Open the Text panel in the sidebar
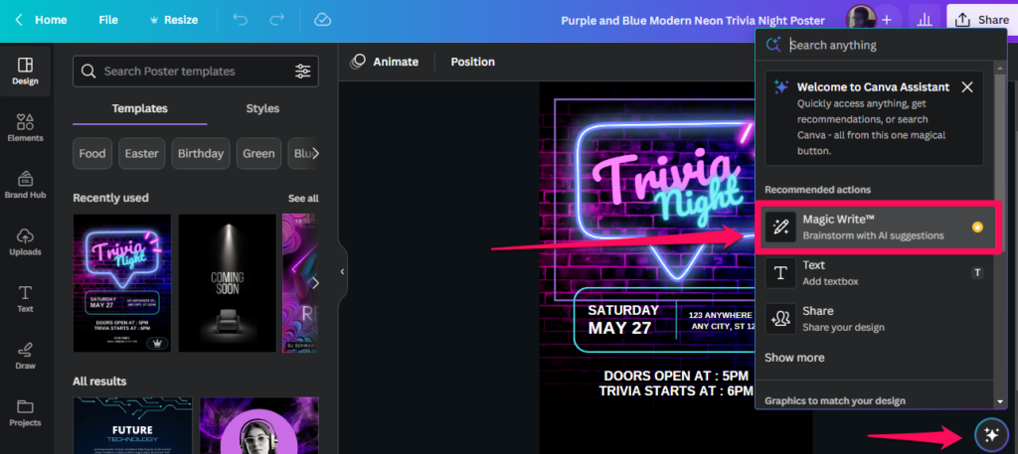 25,299
